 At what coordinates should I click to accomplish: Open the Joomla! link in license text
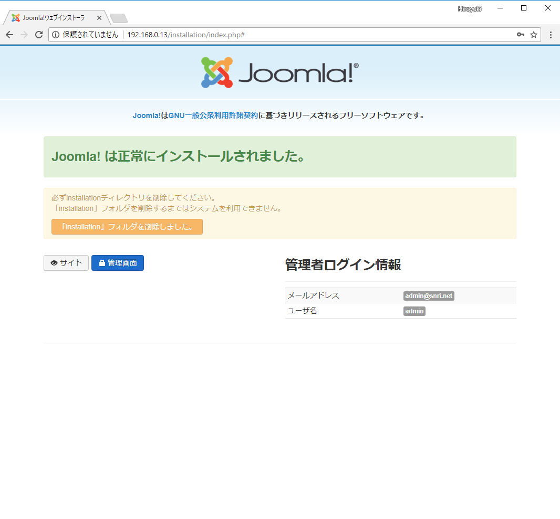[147, 115]
